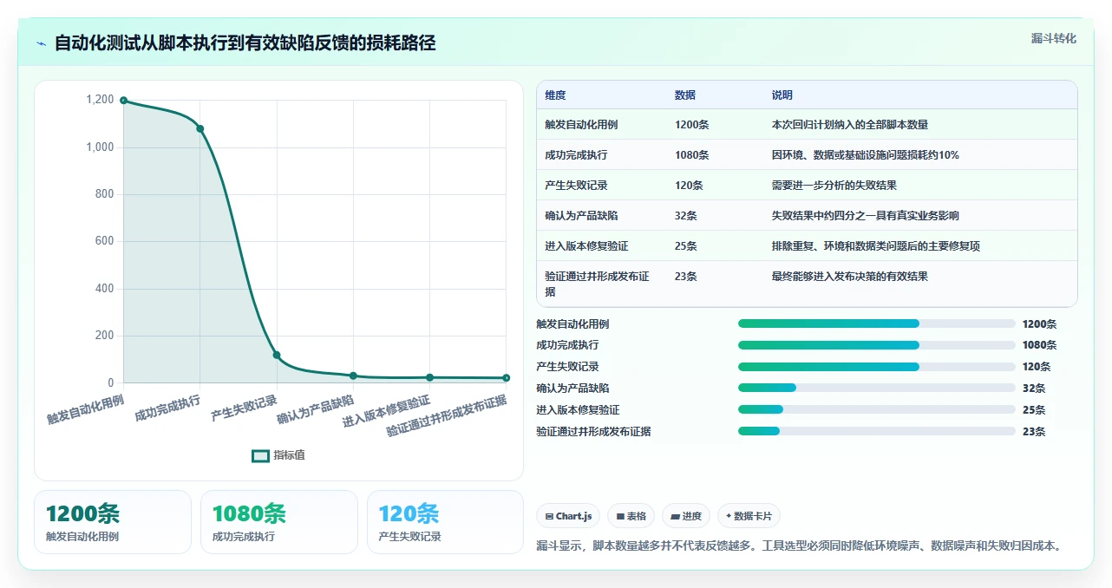This screenshot has width=1112, height=588.
Task: Click the 产生失败记录 progress bar
Action: (x=876, y=366)
